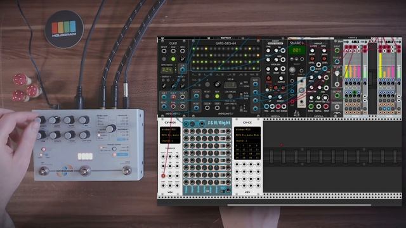
Task: Open the CV-MIDI Channel 1 dropdown
Action: [170, 141]
